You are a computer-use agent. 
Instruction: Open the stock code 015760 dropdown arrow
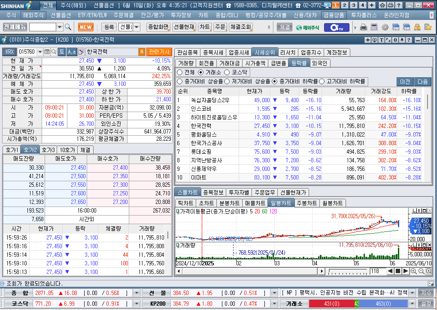pyautogui.click(x=40, y=52)
